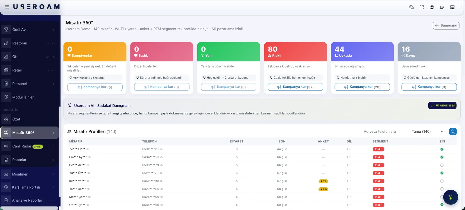Click the Bumerang back button
This screenshot has height=210, width=465.
tap(446, 25)
